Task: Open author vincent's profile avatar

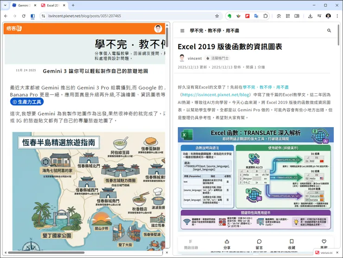Action: [x=182, y=58]
